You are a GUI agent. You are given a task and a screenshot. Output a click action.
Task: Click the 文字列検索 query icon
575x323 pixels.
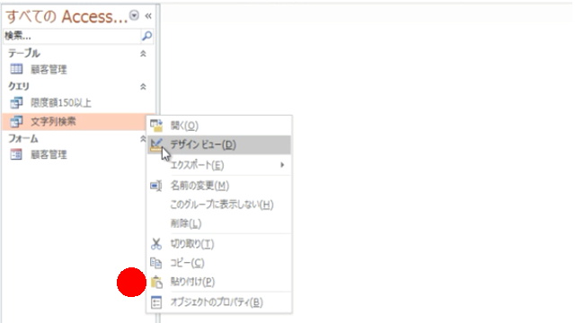pos(16,122)
